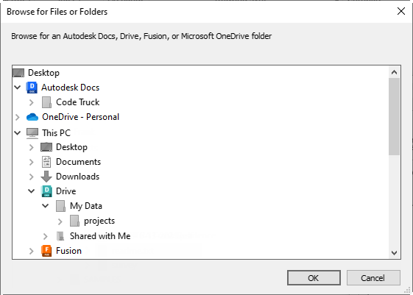The height and width of the screenshot is (295, 413).
Task: Click the Documents page icon
Action: pyautogui.click(x=46, y=162)
